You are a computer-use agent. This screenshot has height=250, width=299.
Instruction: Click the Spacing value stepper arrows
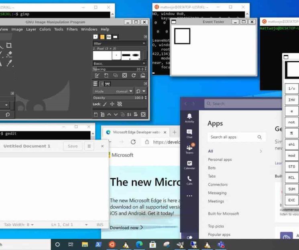(x=146, y=69)
